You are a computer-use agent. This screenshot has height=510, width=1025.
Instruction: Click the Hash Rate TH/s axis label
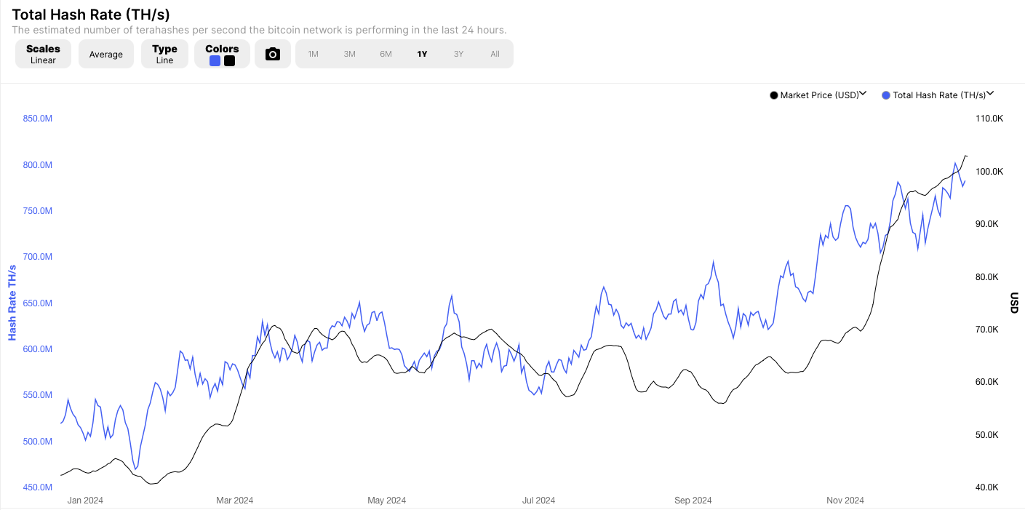click(x=12, y=303)
